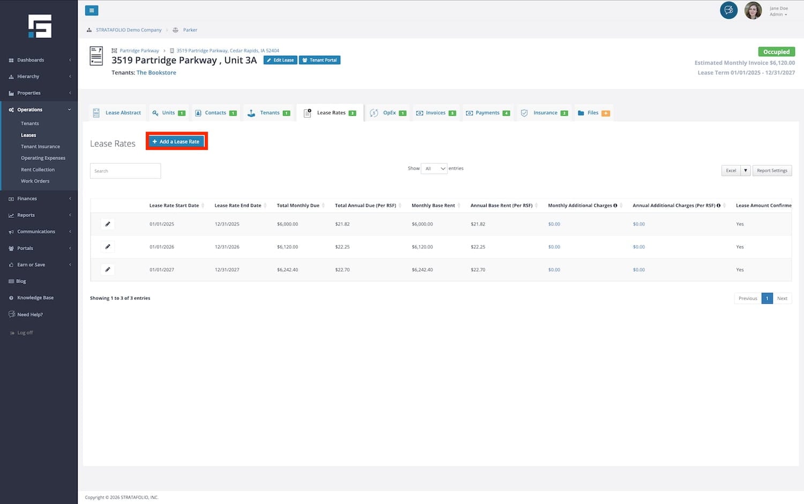This screenshot has width=804, height=504.
Task: Click the hamburger menu toggle icon
Action: [92, 11]
